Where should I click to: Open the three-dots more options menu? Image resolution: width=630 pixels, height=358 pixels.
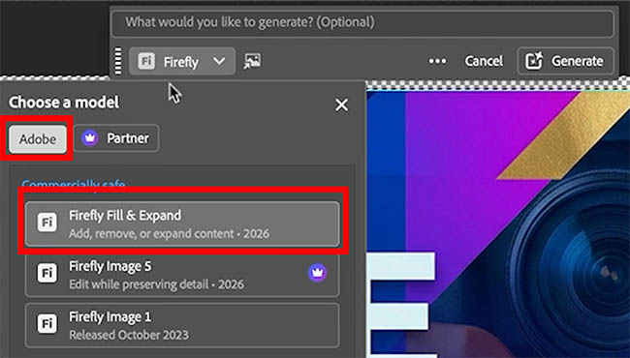click(437, 61)
